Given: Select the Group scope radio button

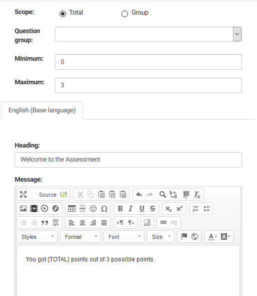Looking at the screenshot, I should point(124,14).
